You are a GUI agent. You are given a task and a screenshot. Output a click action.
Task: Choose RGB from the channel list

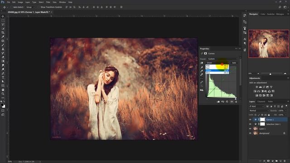click(217, 66)
